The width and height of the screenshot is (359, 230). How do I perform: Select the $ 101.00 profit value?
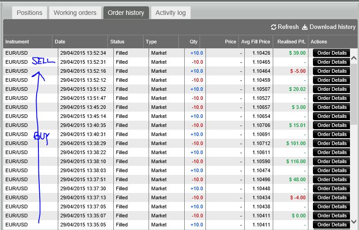(296, 143)
